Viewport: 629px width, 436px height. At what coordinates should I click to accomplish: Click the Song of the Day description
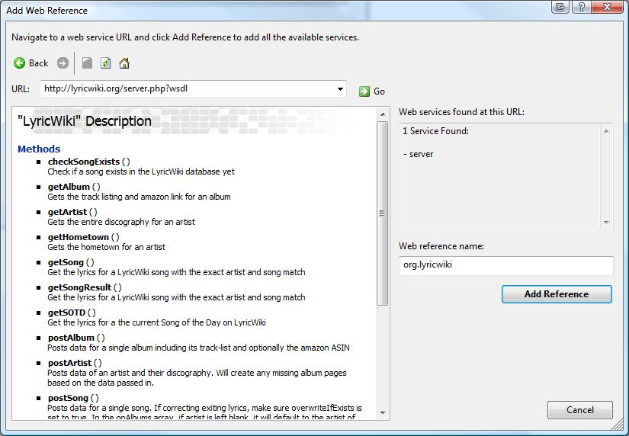156,322
